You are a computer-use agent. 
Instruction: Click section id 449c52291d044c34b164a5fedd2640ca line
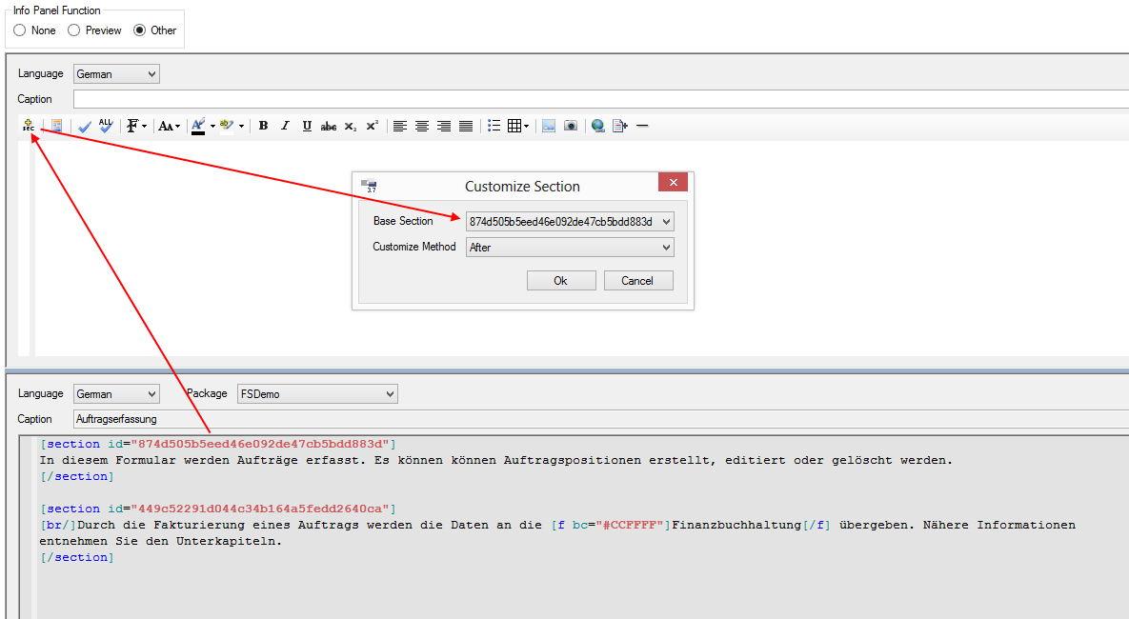(x=218, y=509)
